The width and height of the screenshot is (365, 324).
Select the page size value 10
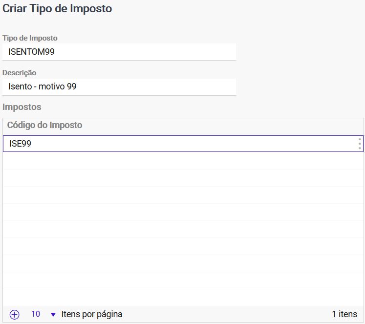coord(36,314)
